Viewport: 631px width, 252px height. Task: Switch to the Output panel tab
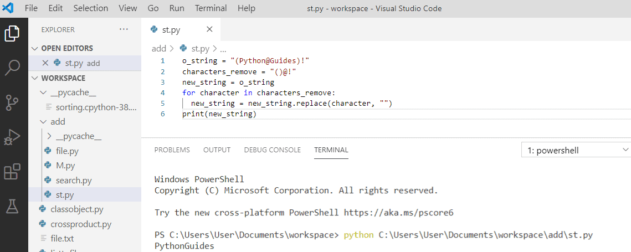tap(217, 150)
